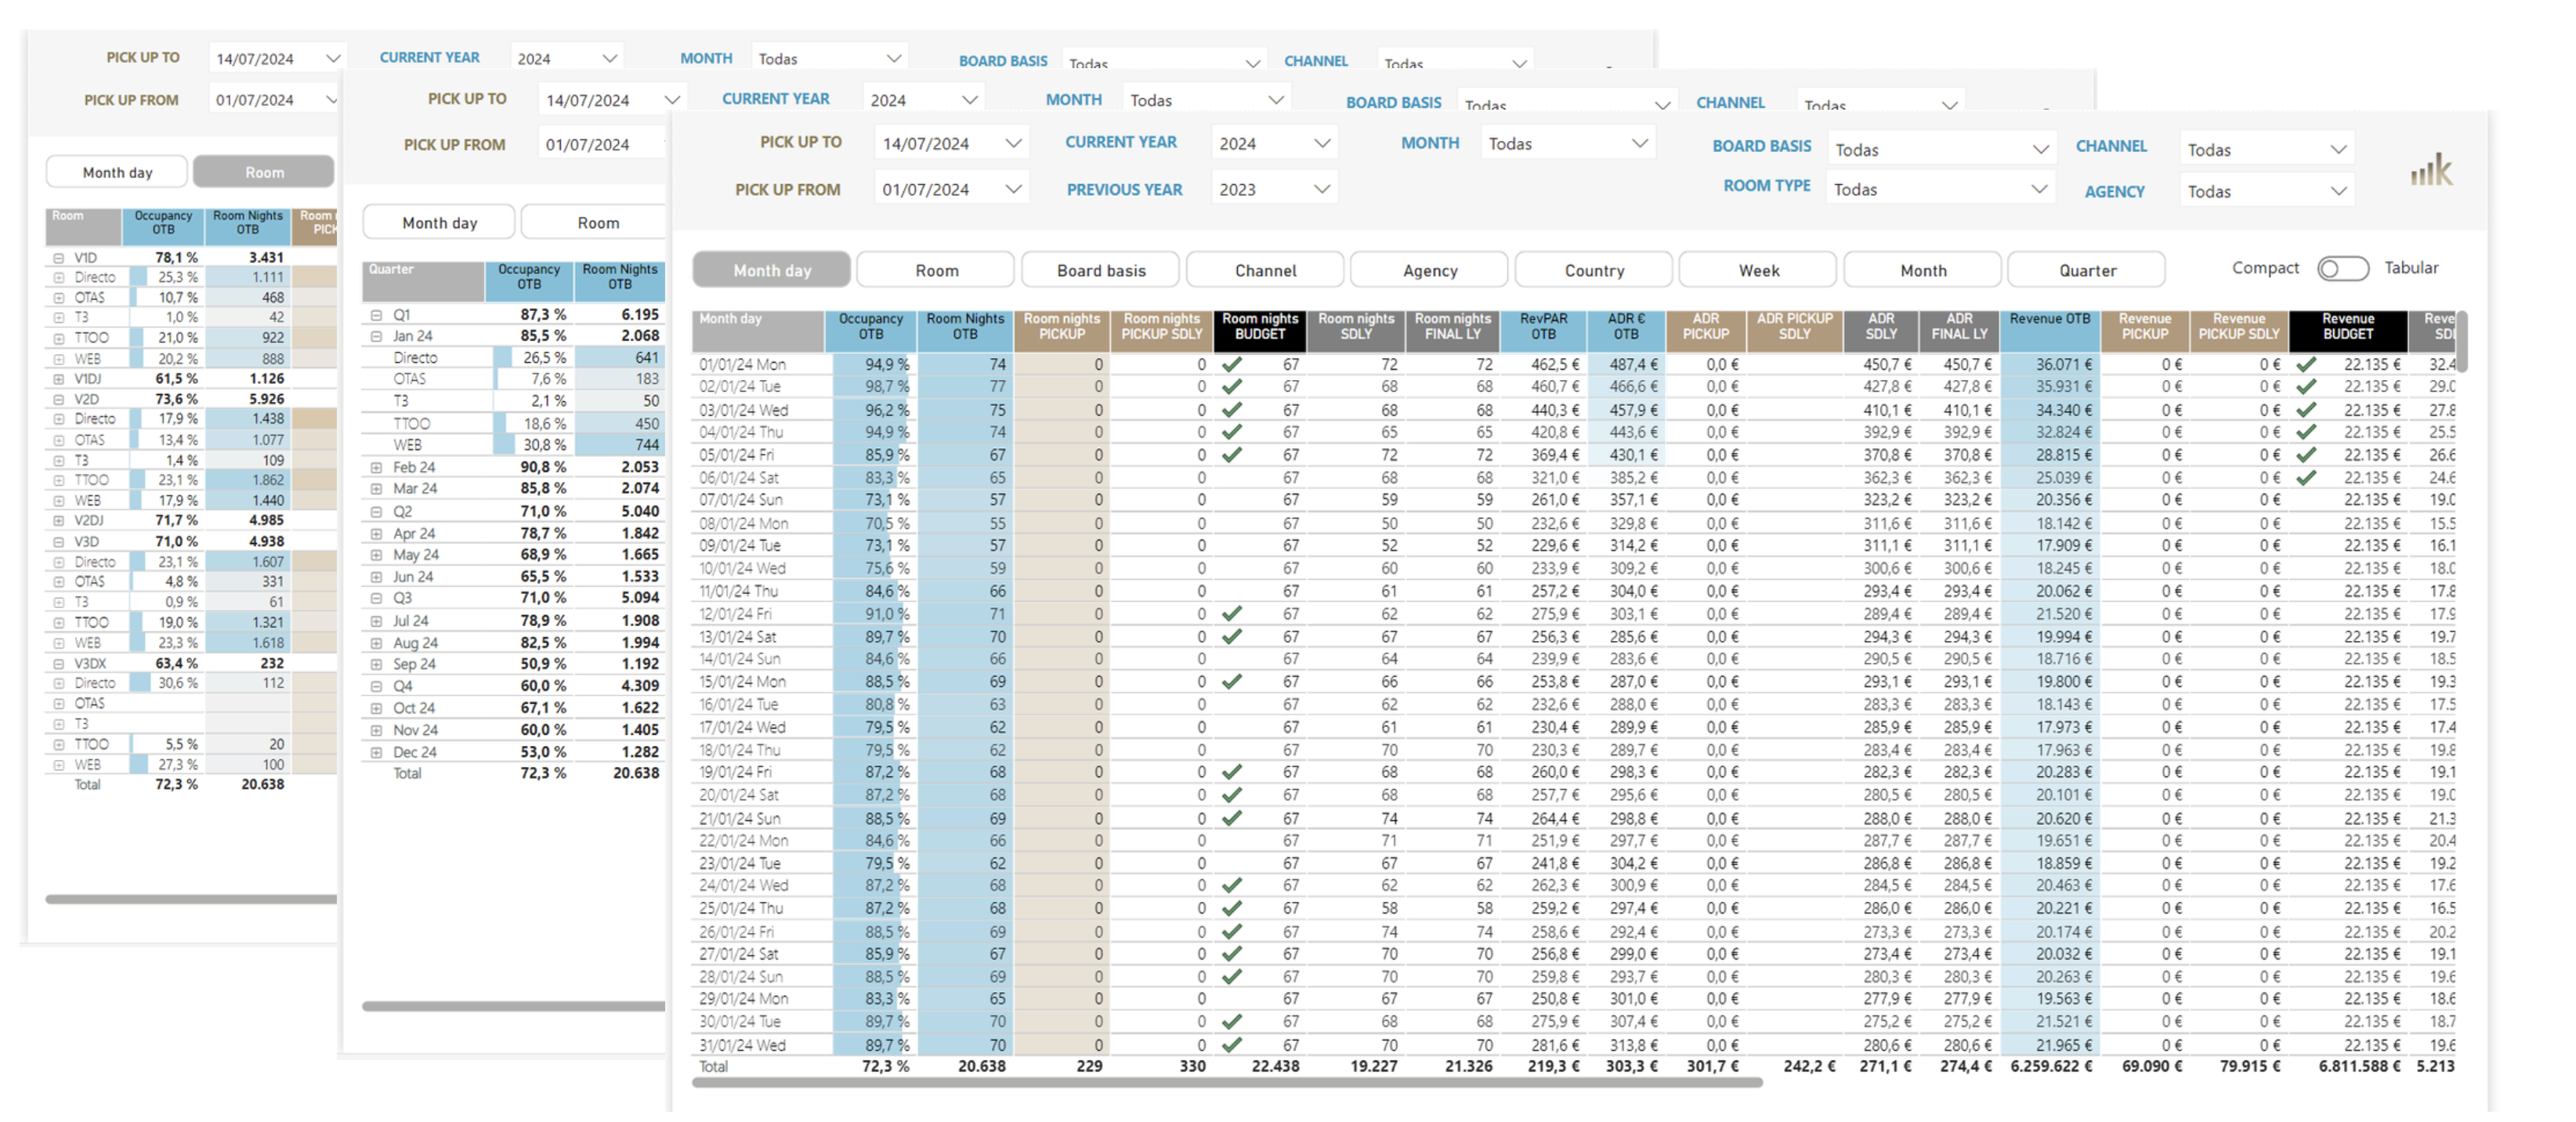The width and height of the screenshot is (2576, 1122).
Task: Click the Oct 24 row label
Action: [413, 708]
